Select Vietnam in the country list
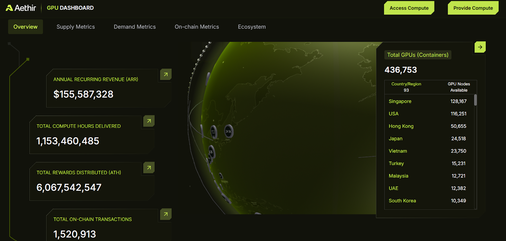Image resolution: width=506 pixels, height=241 pixels. click(x=398, y=151)
